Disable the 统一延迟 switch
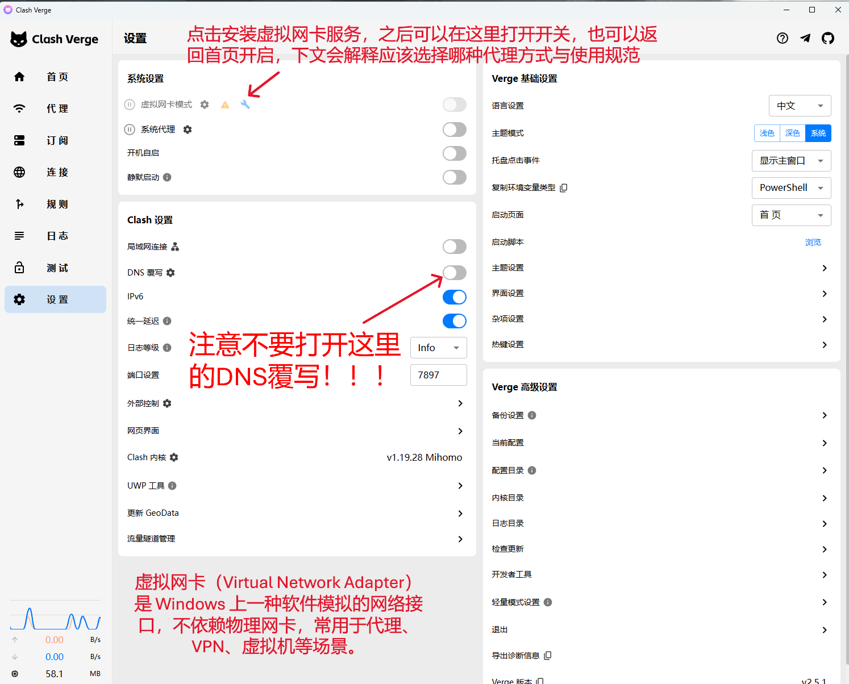Image resolution: width=849 pixels, height=684 pixels. [455, 321]
